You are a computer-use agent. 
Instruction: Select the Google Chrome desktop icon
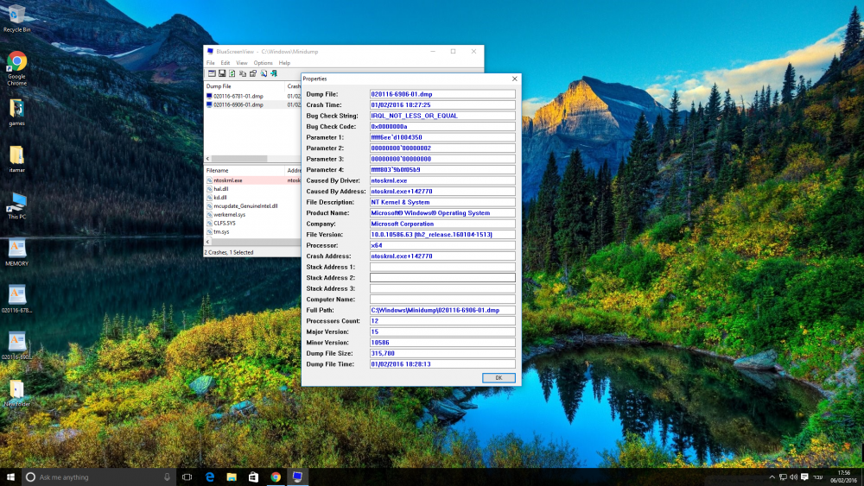point(16,68)
